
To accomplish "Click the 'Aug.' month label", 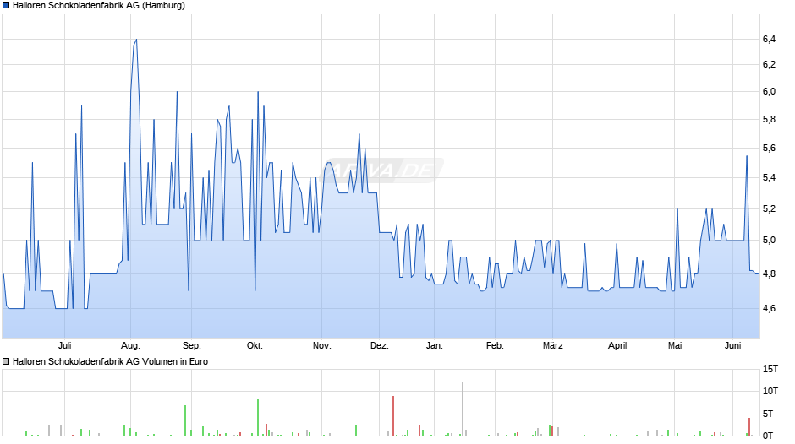I will coord(130,346).
